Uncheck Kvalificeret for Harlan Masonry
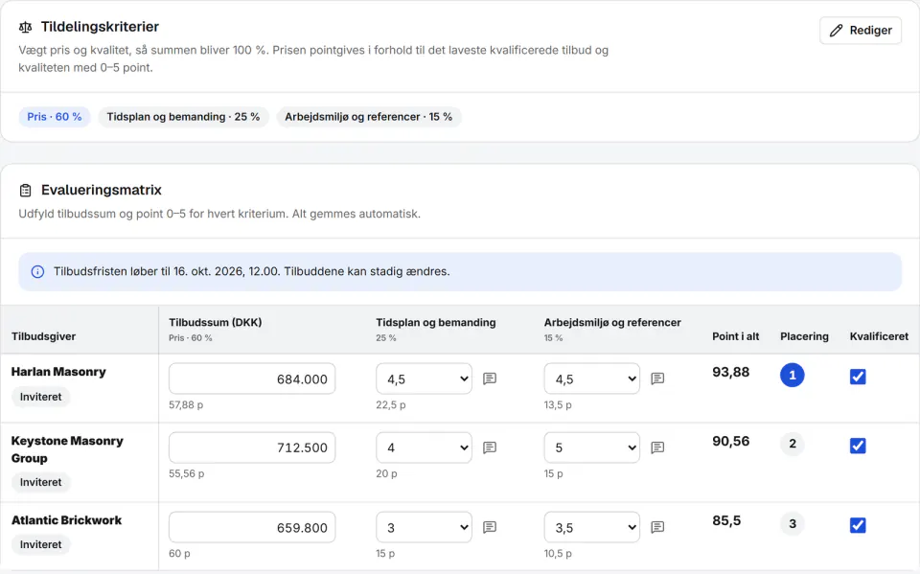The width and height of the screenshot is (920, 574). [x=858, y=377]
